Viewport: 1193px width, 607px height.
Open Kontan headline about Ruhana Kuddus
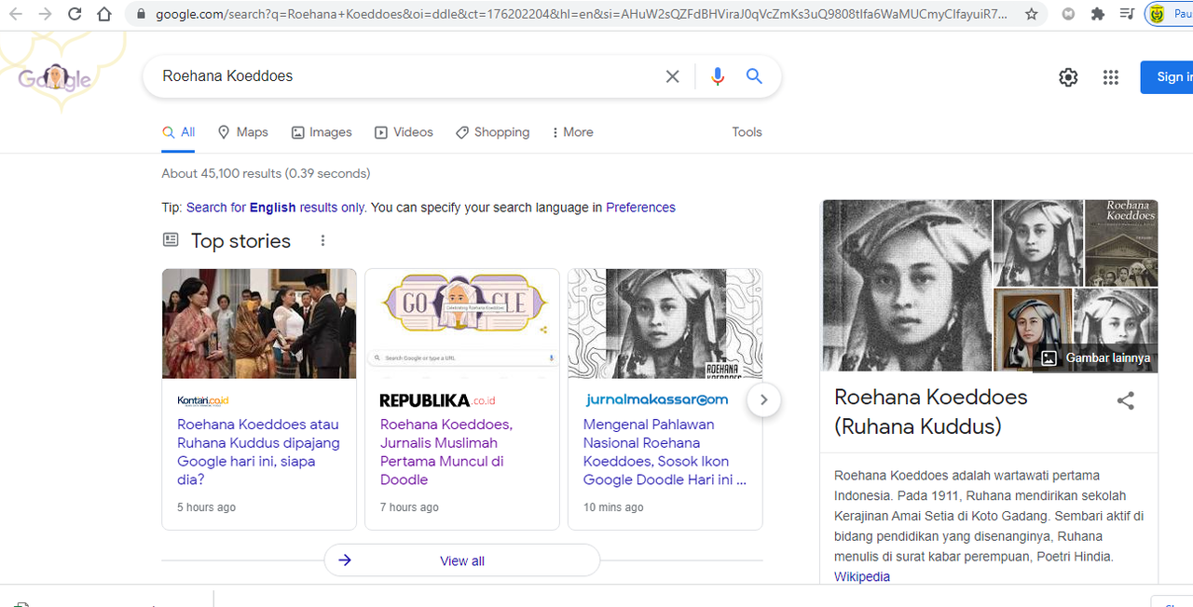tap(258, 452)
